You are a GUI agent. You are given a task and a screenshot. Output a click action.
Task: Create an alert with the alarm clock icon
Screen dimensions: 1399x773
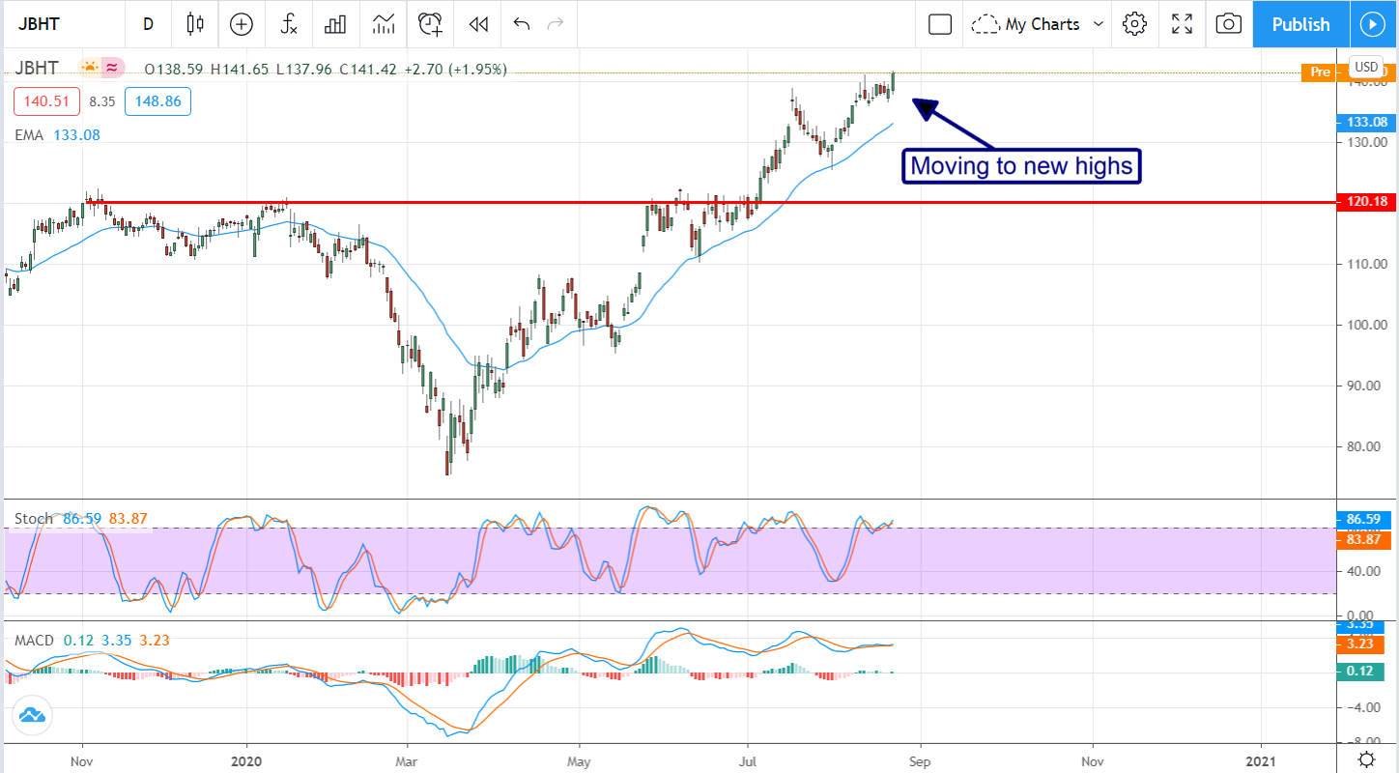pyautogui.click(x=431, y=24)
